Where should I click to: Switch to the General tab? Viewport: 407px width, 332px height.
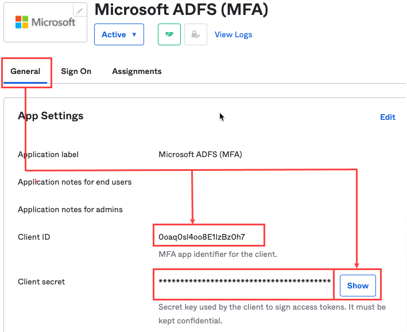[25, 71]
